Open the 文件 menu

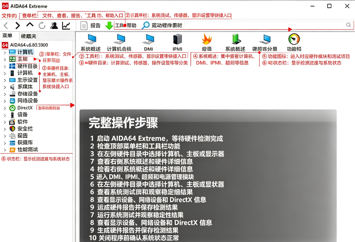pyautogui.click(x=9, y=16)
